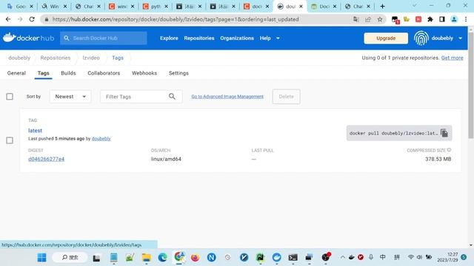Open the Extensions puzzle icon

430,19
